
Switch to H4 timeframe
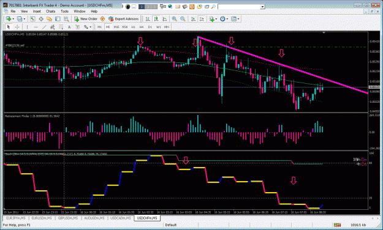tap(142, 27)
